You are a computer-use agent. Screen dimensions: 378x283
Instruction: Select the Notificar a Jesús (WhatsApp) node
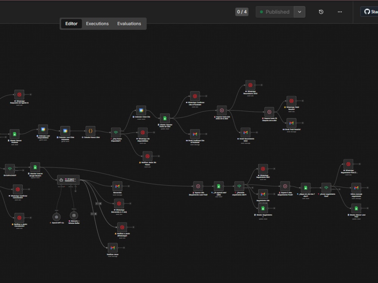pyautogui.click(x=122, y=227)
